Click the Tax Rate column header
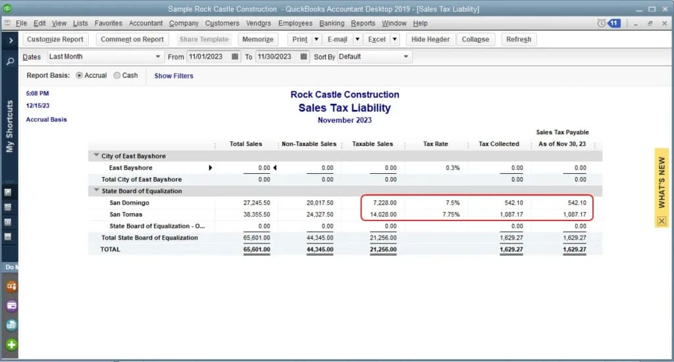This screenshot has height=362, width=674. tap(436, 144)
